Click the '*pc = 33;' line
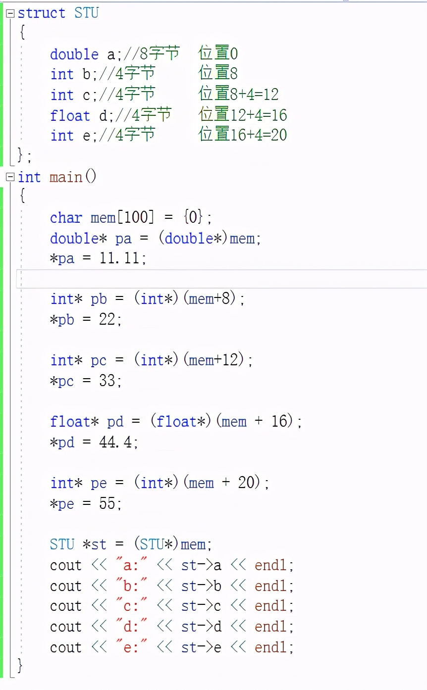Screen dimensions: 427x690 coord(86,381)
